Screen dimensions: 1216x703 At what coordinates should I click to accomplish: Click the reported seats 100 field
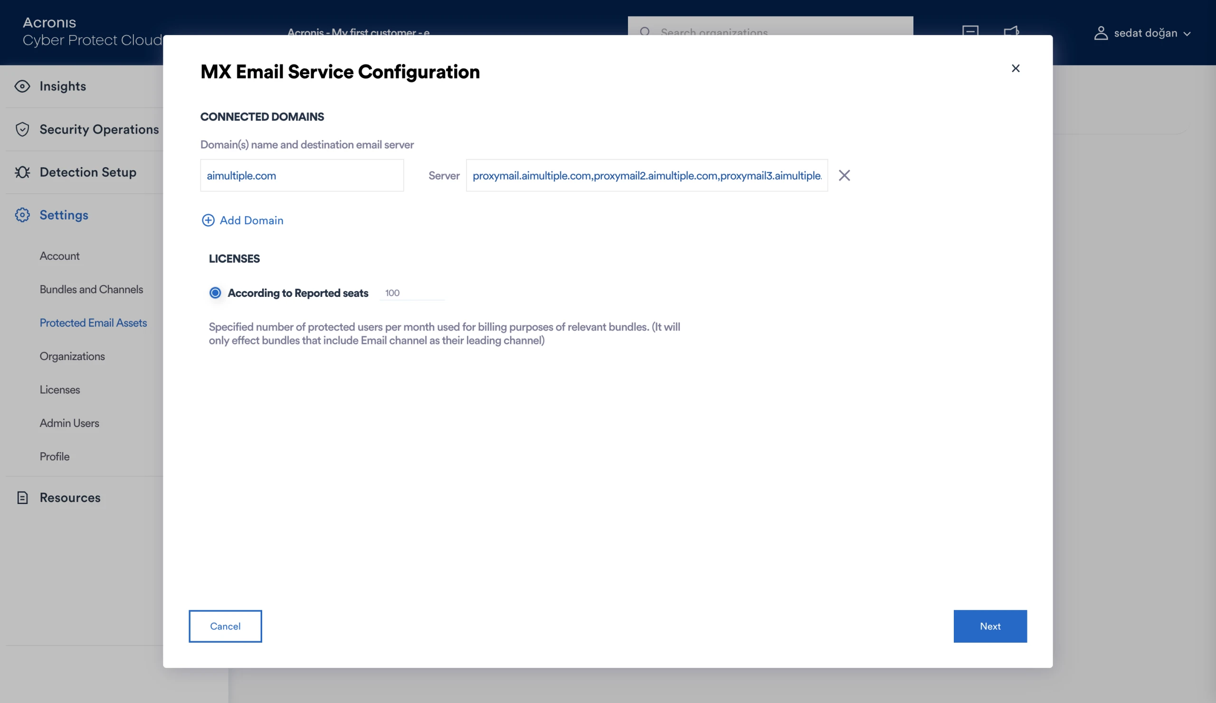tap(412, 293)
